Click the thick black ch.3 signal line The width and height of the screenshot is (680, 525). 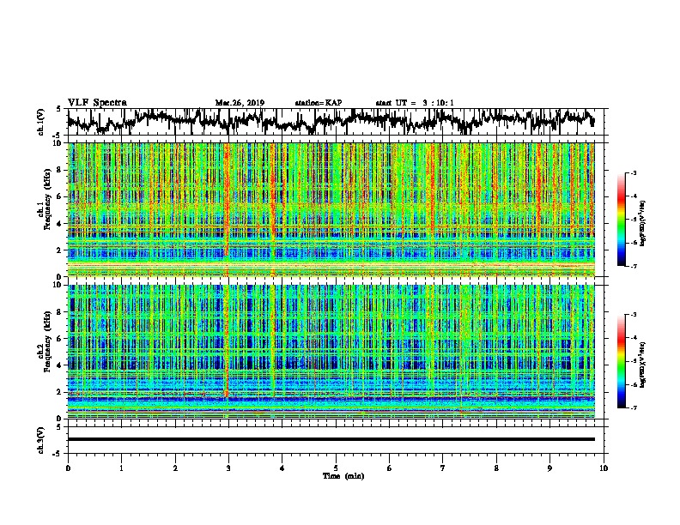[x=331, y=439]
